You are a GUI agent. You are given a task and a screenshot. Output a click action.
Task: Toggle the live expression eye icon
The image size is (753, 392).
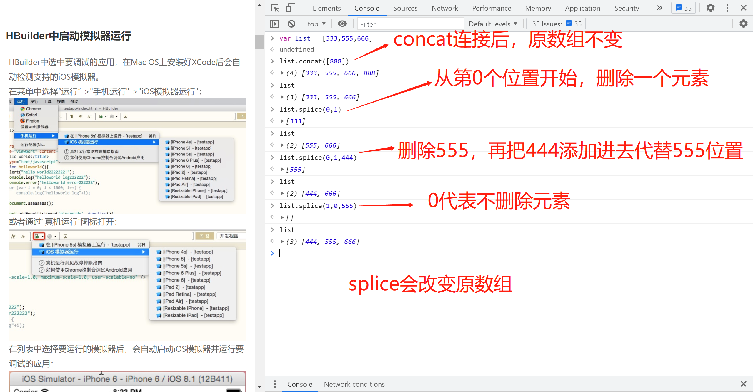click(342, 24)
